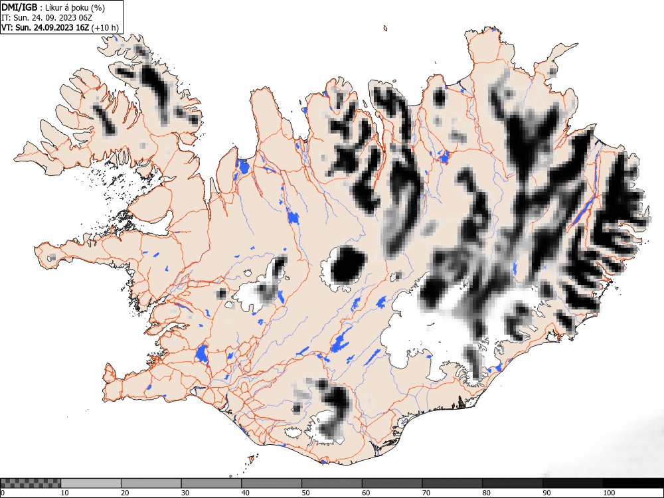664x498 pixels.
Task: Click the blue lake in southwest Iceland
Action: 202,354
